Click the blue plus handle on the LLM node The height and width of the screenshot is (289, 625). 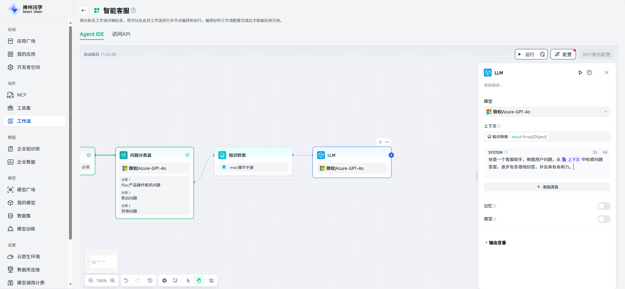[391, 155]
